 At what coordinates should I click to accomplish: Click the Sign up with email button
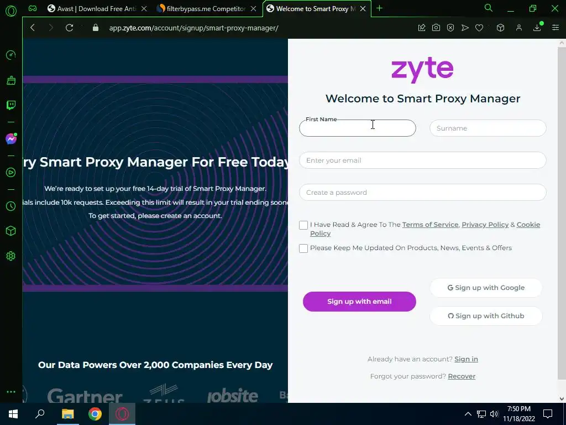tap(359, 302)
